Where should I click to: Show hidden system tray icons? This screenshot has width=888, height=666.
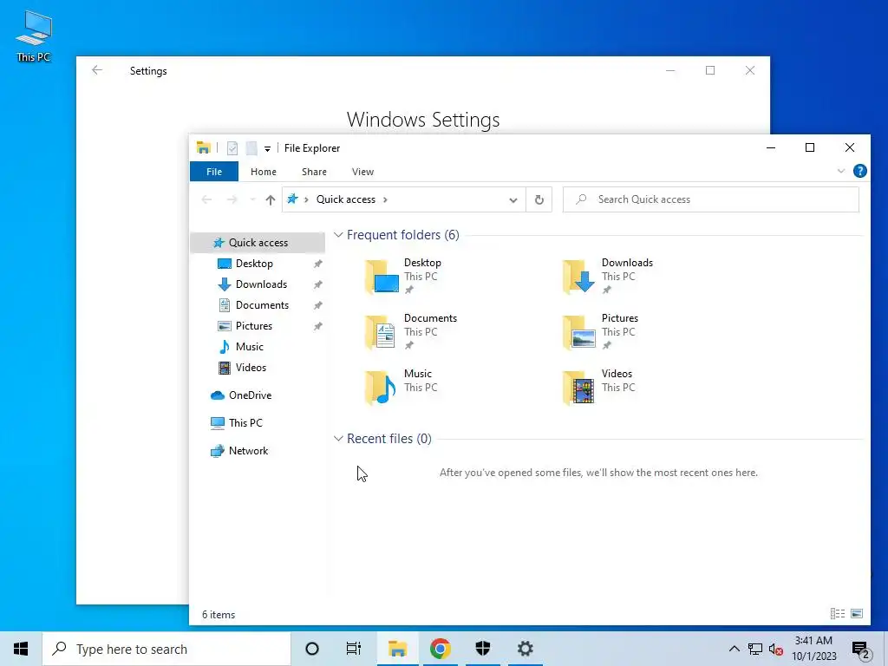click(734, 649)
